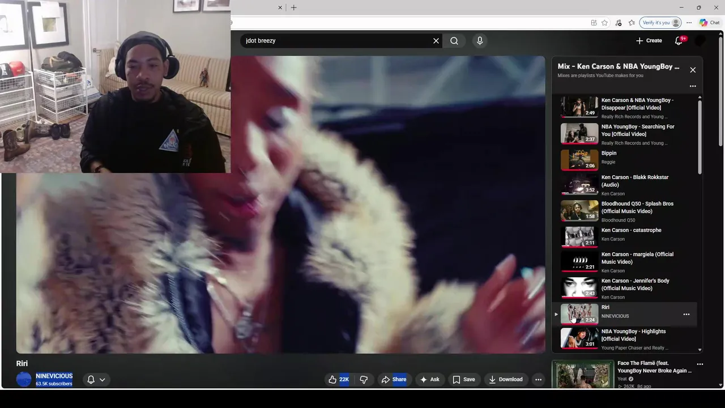The width and height of the screenshot is (725, 408).
Task: Click the main video player
Action: click(280, 205)
